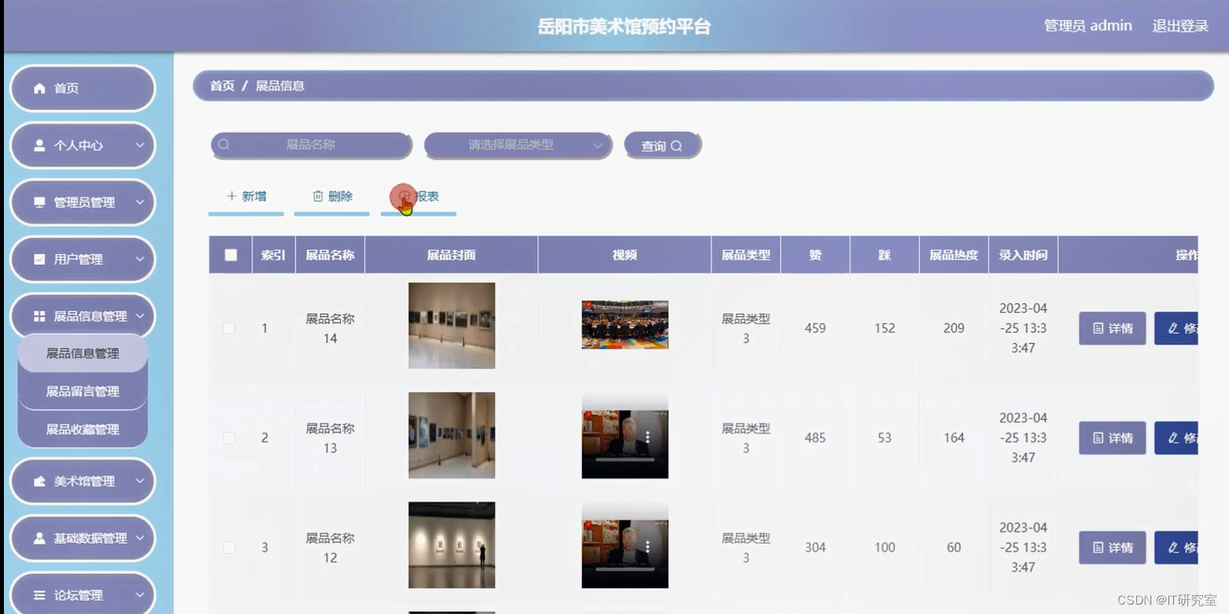Screen dimensions: 1229x614
Task: Click the edit pencil icon in row 展品名称12
Action: (1174, 547)
